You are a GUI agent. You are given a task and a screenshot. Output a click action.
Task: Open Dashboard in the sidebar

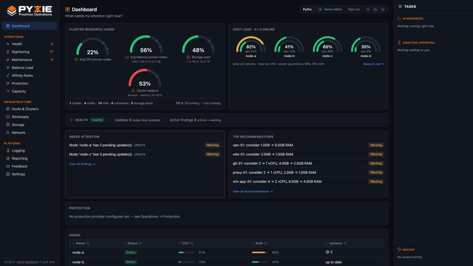point(29,26)
